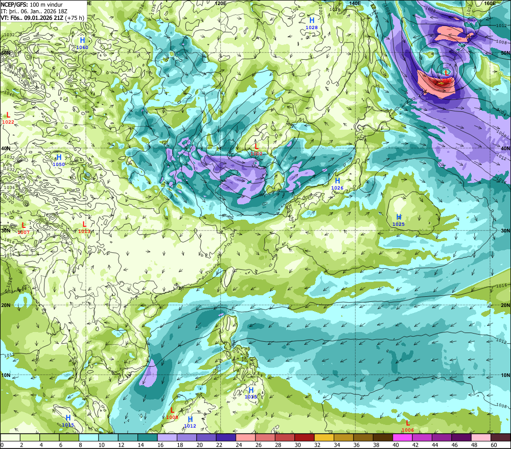The width and height of the screenshot is (511, 449).
Task: Pick the yellow 32–34 legend swatch
Action: [324, 437]
